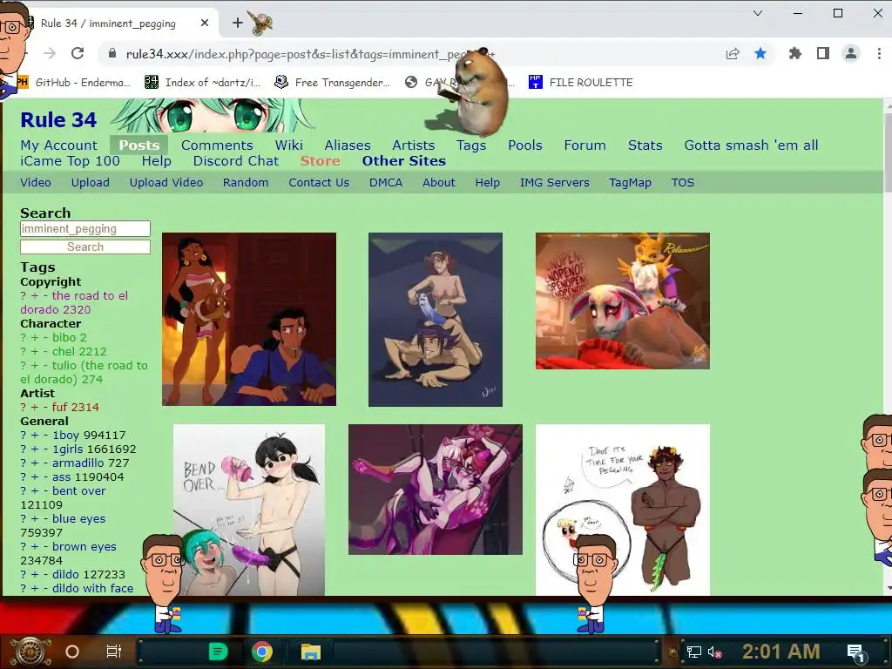
Task: Open the Other Sites link
Action: pos(404,161)
